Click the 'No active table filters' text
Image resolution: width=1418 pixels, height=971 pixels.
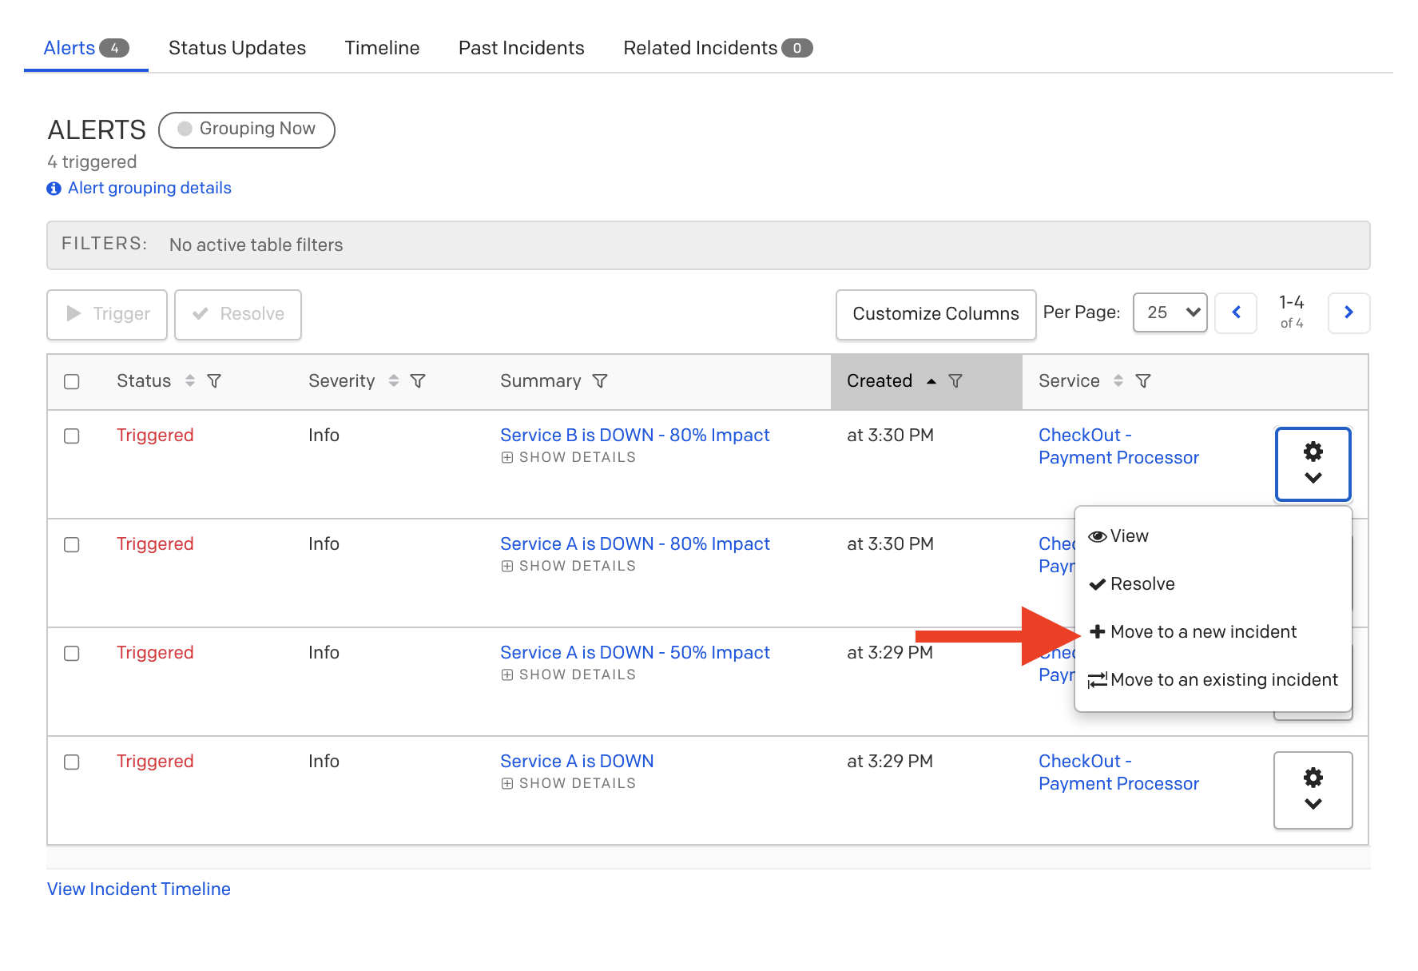click(x=256, y=245)
